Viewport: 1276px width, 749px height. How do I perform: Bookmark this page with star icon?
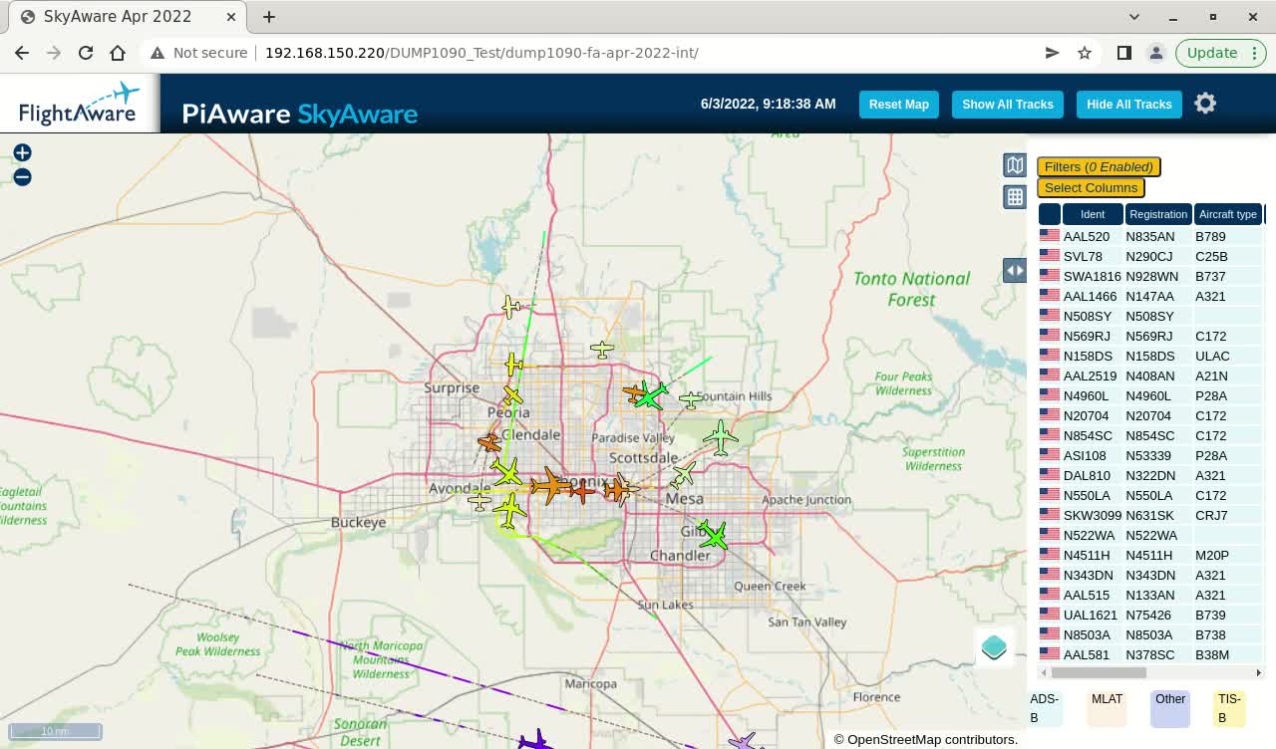pyautogui.click(x=1085, y=53)
